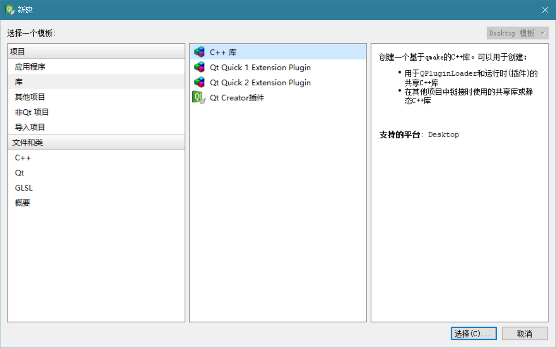Open the Desktop 模板 dropdown

point(517,33)
